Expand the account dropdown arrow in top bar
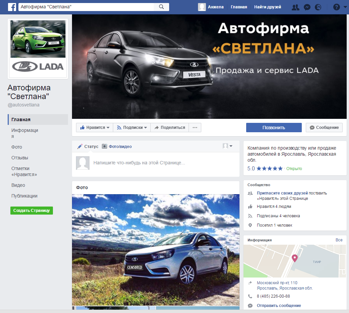Screen dimensions: 349x313 pyautogui.click(x=345, y=7)
